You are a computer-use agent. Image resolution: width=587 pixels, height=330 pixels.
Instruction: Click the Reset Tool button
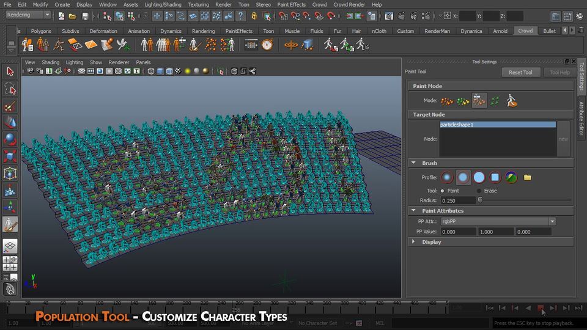pos(520,72)
